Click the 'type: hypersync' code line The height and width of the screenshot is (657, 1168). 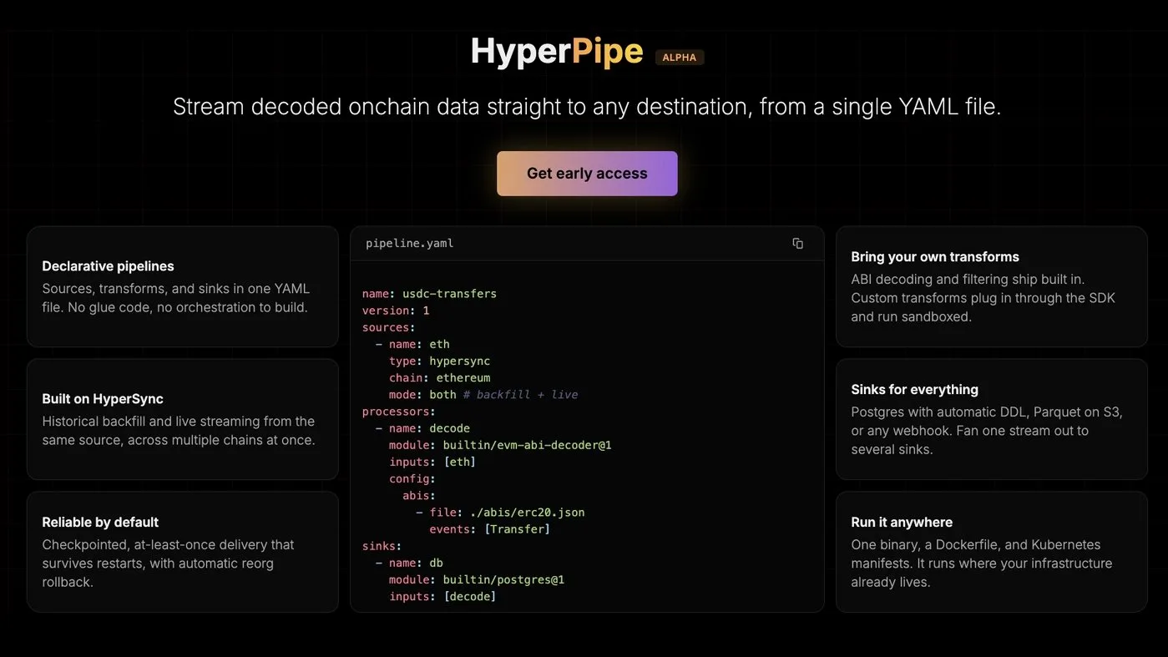tap(439, 361)
